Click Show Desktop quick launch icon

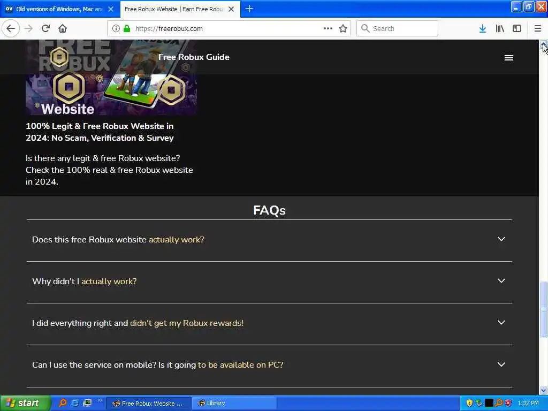87,403
